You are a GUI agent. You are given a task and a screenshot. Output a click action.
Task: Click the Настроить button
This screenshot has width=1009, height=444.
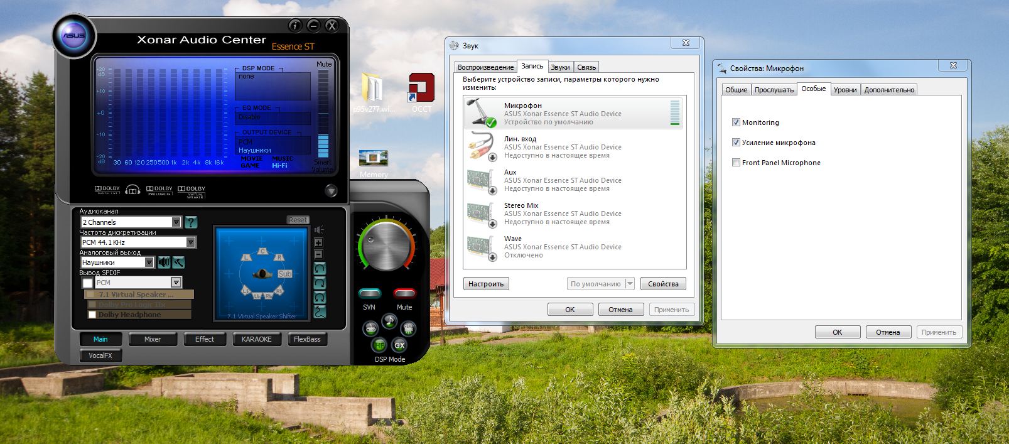(x=486, y=284)
